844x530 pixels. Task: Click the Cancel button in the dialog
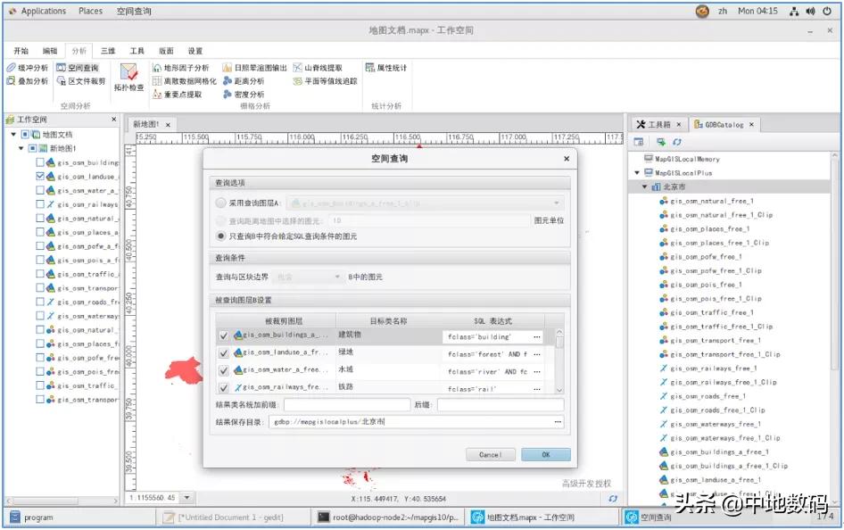click(x=491, y=454)
